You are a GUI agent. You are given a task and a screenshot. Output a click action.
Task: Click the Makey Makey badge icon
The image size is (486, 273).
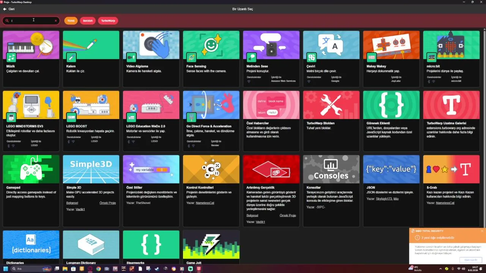pos(371,57)
